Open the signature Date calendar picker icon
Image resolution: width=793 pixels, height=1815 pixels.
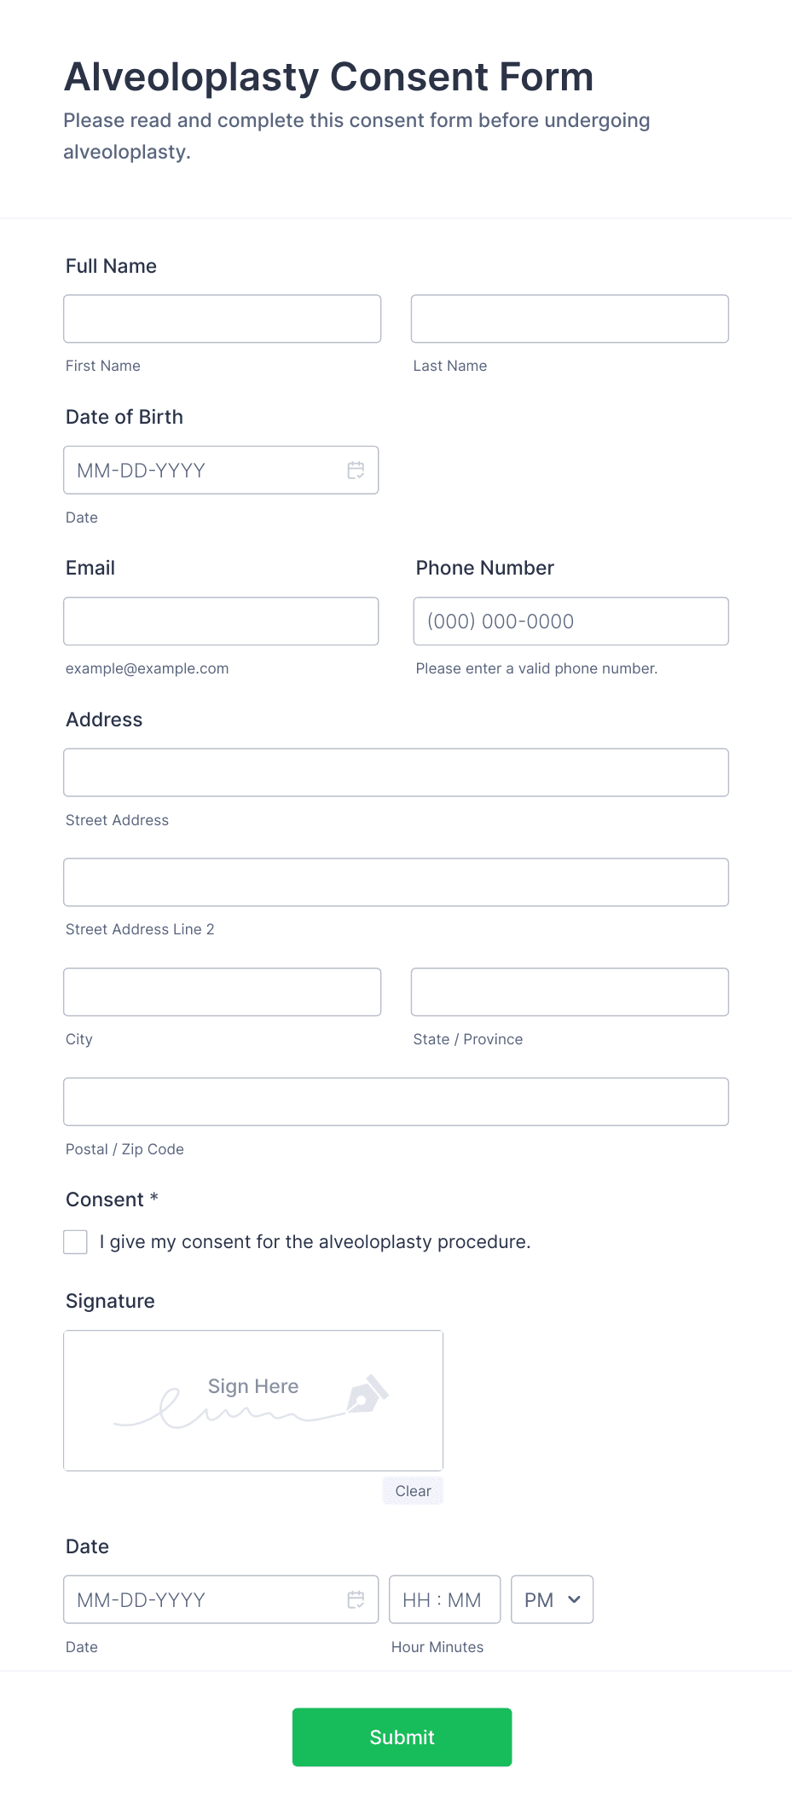tap(356, 1599)
